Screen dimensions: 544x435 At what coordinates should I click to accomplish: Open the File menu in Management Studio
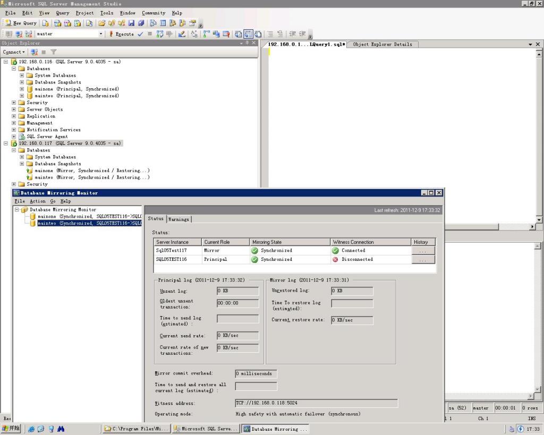[x=11, y=13]
